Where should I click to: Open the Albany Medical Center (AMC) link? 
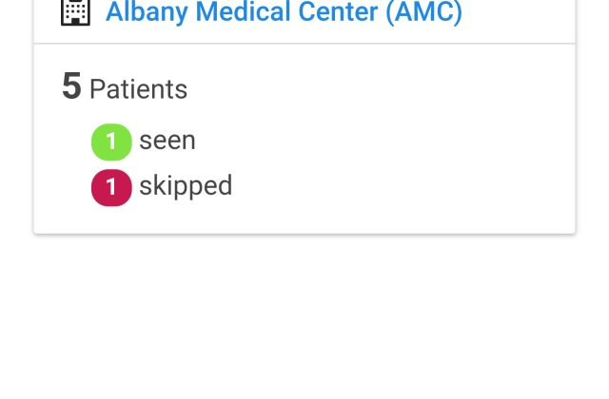[x=284, y=12]
